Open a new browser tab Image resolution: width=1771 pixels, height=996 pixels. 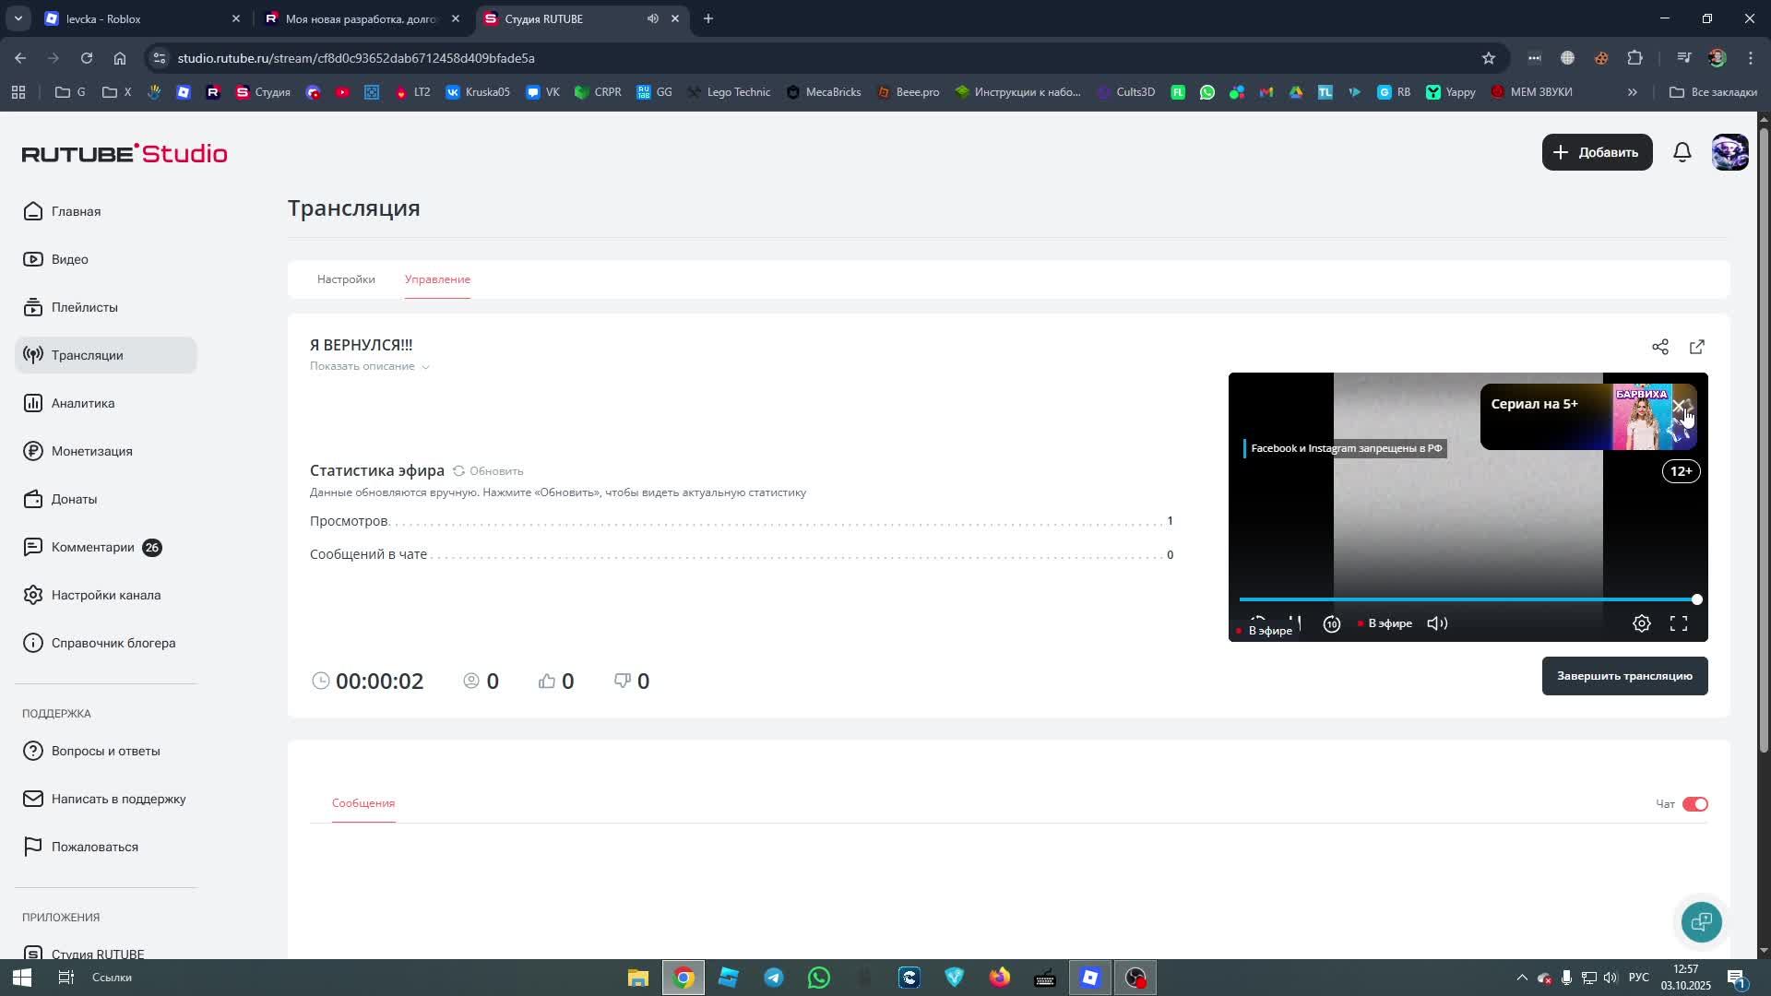click(708, 18)
